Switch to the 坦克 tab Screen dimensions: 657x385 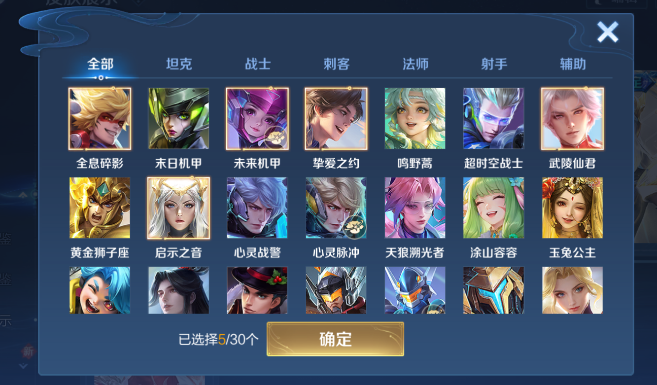179,64
